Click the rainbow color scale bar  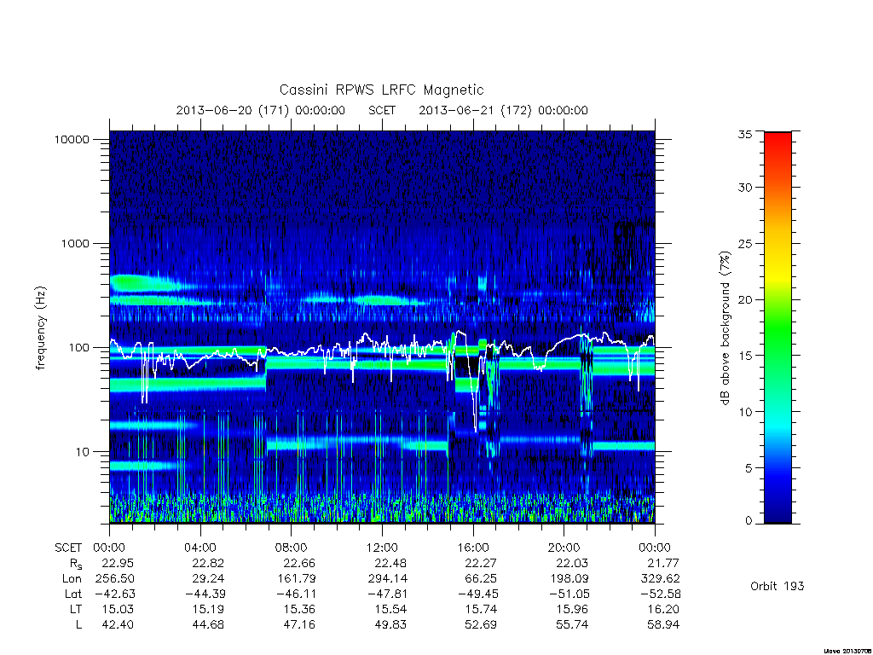point(778,327)
